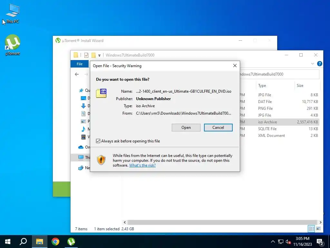Open the Windows Start menu

tap(8, 242)
